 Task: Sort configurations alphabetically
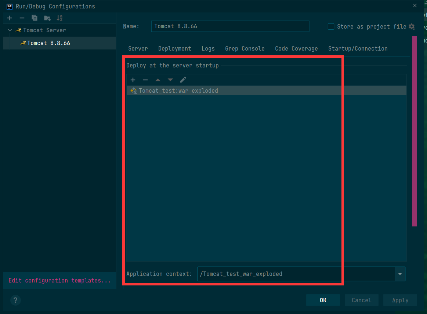click(59, 18)
